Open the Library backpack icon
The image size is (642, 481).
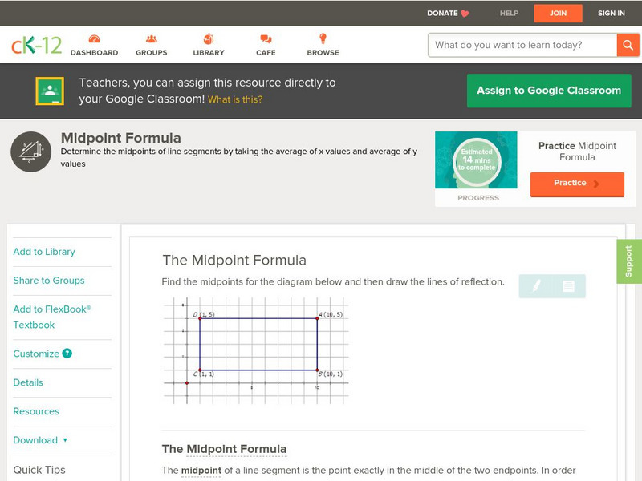[x=209, y=38]
